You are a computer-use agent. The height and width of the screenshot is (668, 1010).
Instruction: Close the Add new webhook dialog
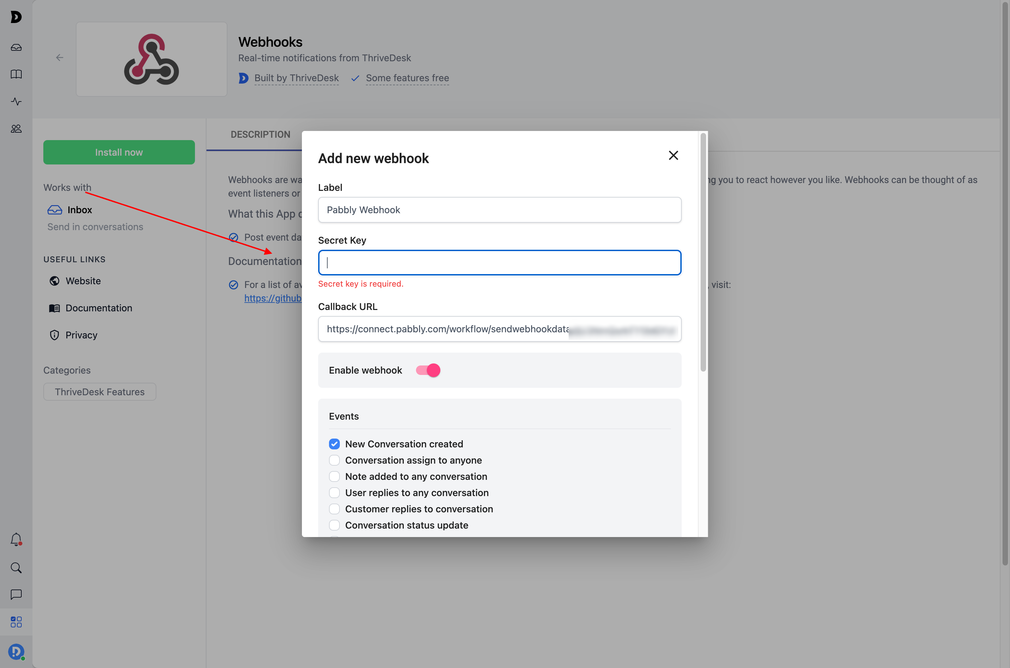pyautogui.click(x=673, y=156)
